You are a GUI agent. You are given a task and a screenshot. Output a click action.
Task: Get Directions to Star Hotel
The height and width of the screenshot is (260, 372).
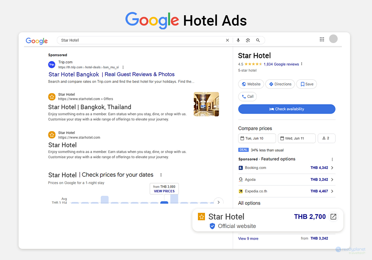click(280, 84)
